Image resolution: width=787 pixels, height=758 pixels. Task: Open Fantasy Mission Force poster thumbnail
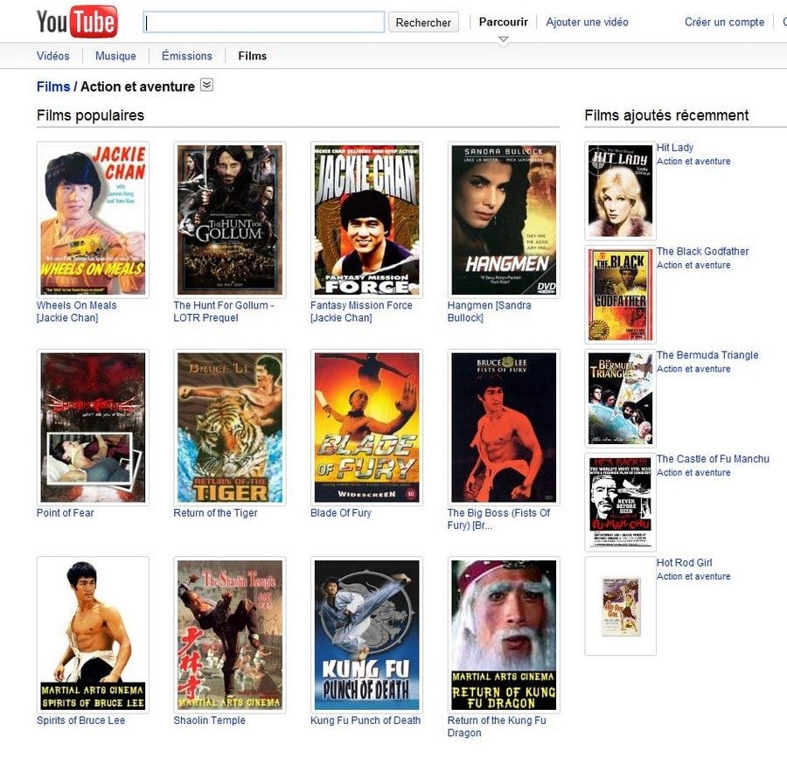point(366,219)
